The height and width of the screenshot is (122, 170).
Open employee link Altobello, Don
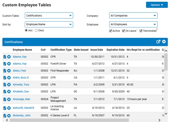21,91
